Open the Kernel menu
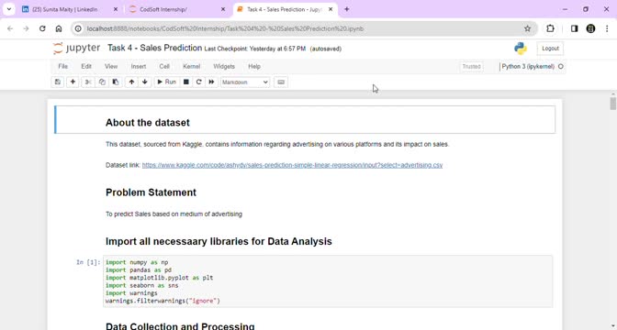 (x=192, y=66)
